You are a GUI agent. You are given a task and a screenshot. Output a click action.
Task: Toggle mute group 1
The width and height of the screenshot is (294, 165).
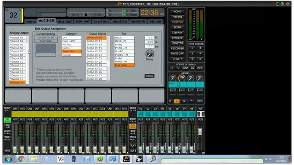(x=192, y=48)
